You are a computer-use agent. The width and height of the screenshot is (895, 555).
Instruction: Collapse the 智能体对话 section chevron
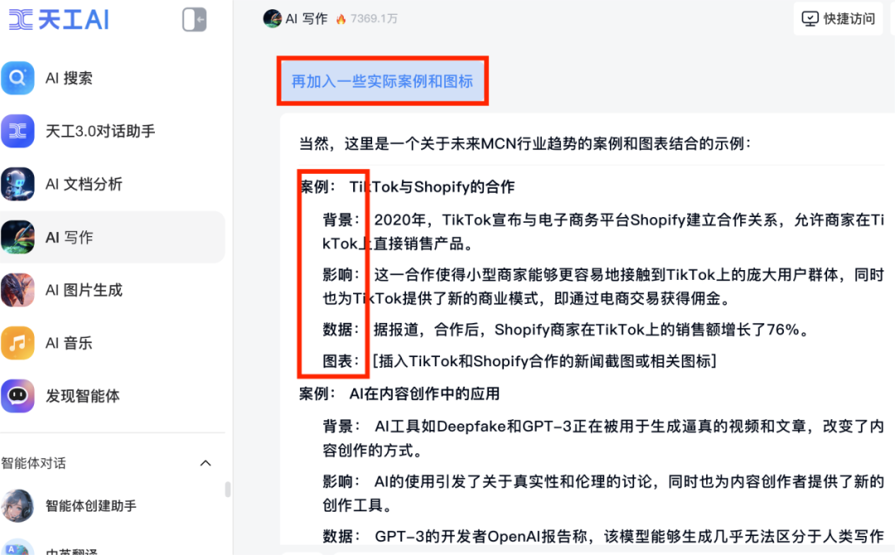pos(206,463)
